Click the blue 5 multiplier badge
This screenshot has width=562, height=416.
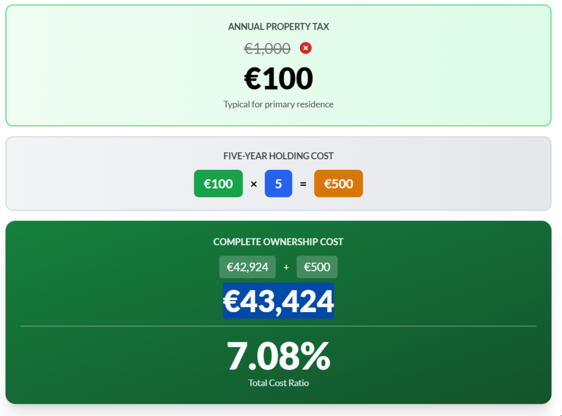(x=278, y=184)
